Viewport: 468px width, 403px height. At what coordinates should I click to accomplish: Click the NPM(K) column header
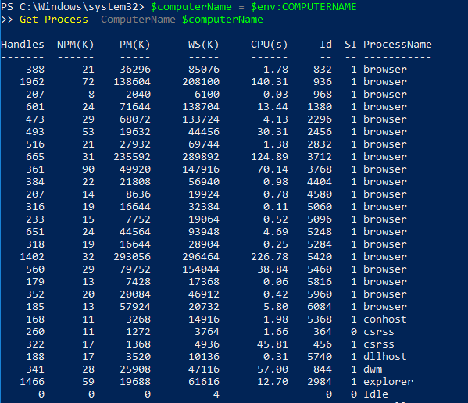pyautogui.click(x=76, y=45)
